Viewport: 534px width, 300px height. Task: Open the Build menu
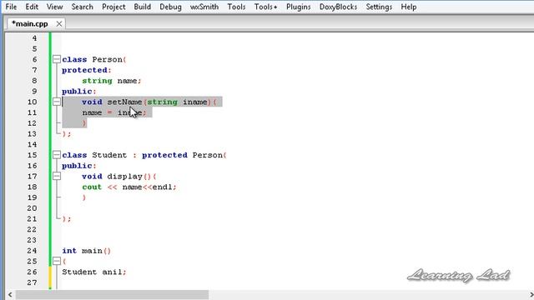[143, 7]
